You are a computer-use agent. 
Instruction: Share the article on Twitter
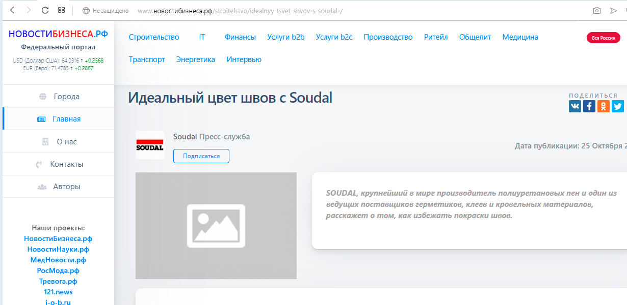[618, 106]
